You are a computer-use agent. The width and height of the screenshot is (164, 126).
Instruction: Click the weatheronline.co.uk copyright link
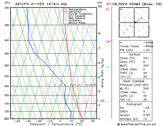[137, 124]
